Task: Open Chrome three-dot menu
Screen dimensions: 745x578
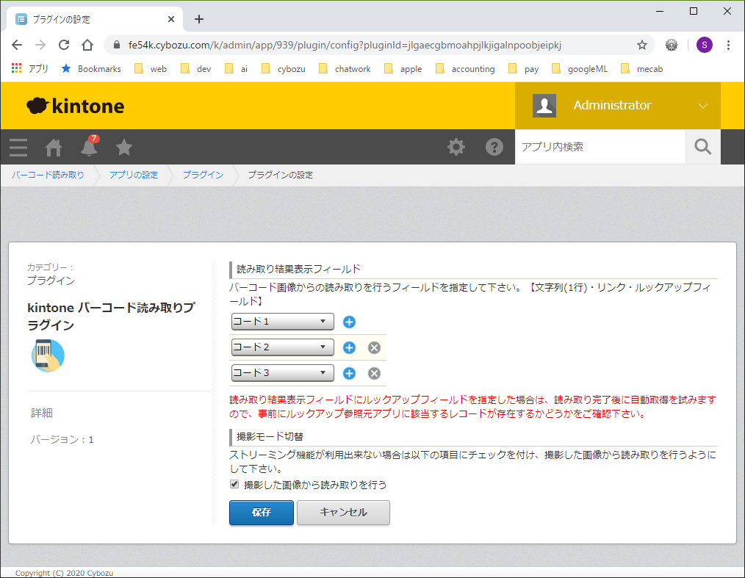Action: (728, 45)
